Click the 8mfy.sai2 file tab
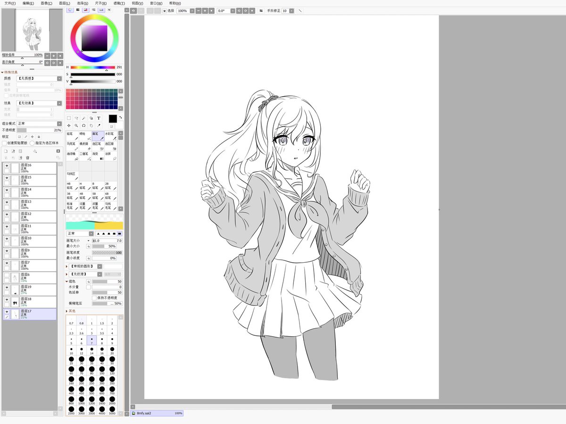The height and width of the screenshot is (424, 566). pyautogui.click(x=157, y=413)
